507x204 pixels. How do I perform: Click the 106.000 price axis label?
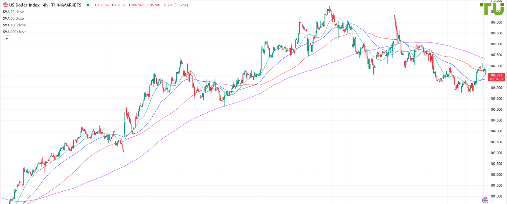coord(496,88)
